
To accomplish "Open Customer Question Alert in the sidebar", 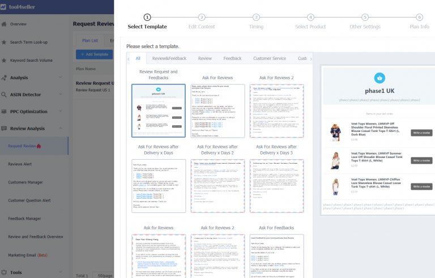I will (29, 200).
